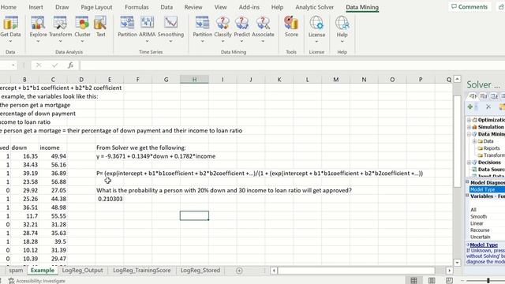Click horizontal scrollbar right arrow

pyautogui.click(x=449, y=271)
